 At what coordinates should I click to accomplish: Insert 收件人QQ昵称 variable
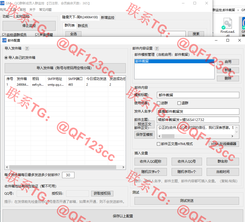coord(151,161)
